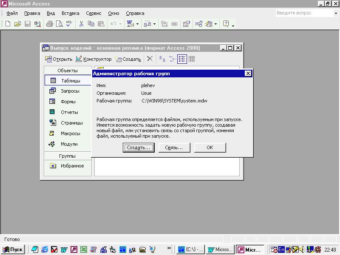This screenshot has height=255, width=340.
Task: Click the Cut scissors icon
Action: click(x=81, y=24)
